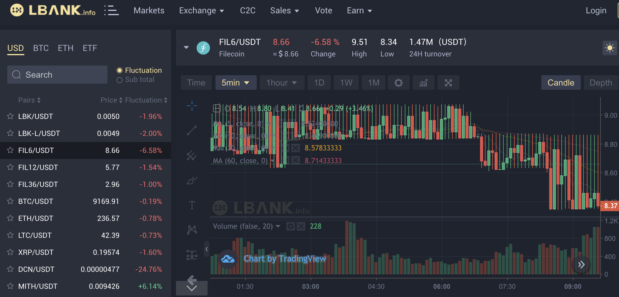Screen dimensions: 619x297
Task: Open chart indicators icon
Action: (423, 83)
